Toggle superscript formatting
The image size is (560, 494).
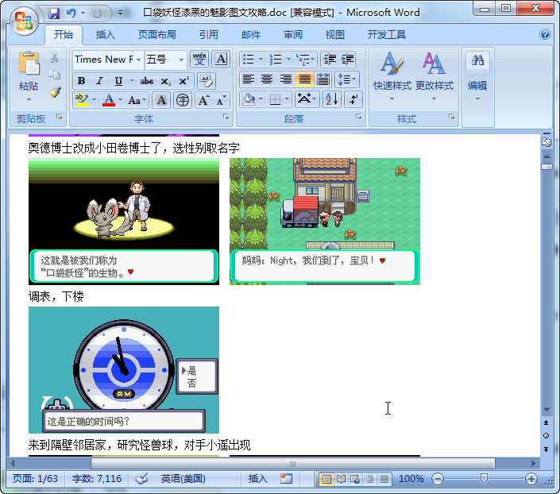tap(184, 81)
